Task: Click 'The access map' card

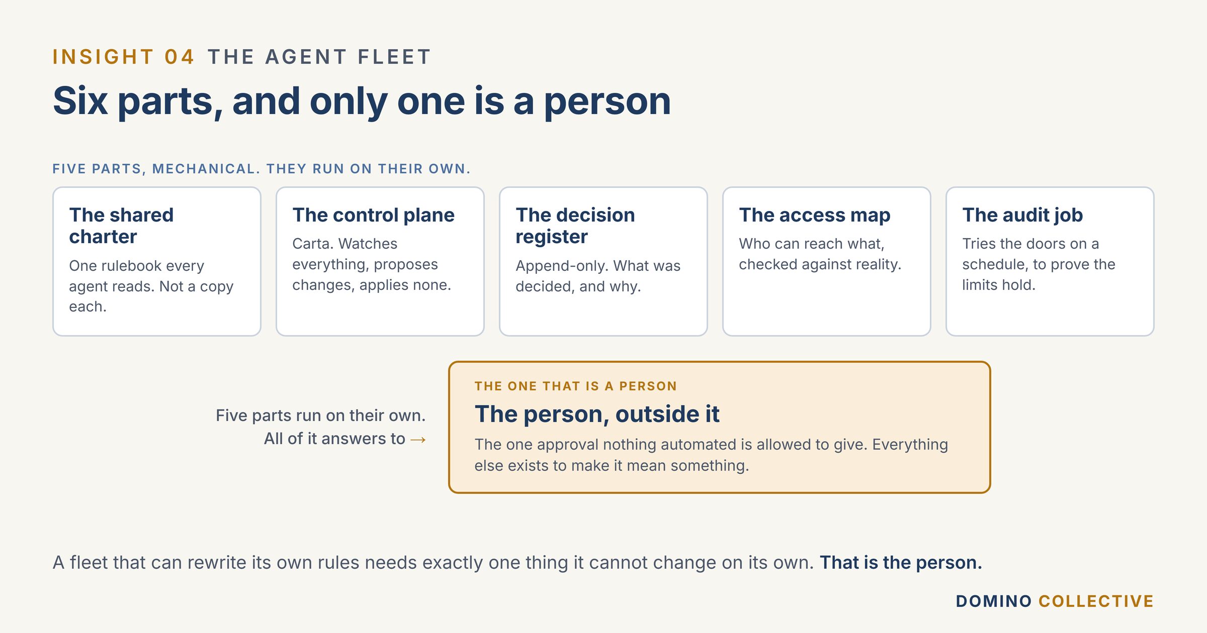Action: tap(827, 261)
